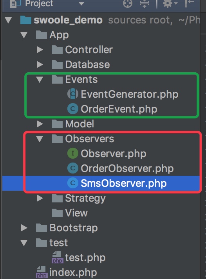Click the index.php file icon
Image resolution: width=206 pixels, height=279 pixels.
[42, 272]
